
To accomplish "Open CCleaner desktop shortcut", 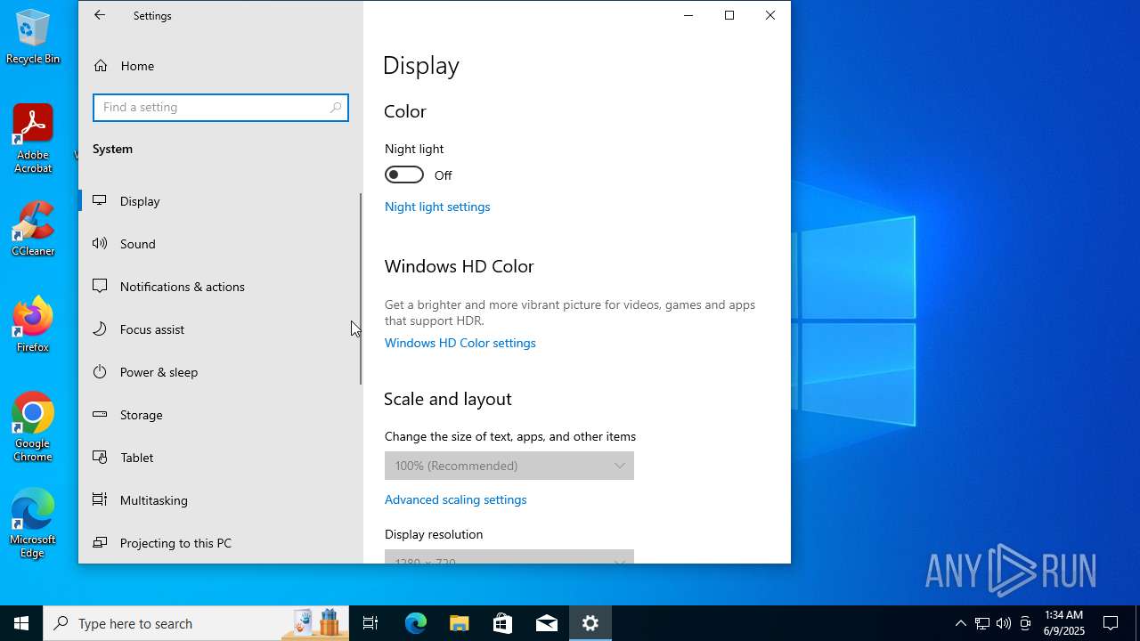I will 33,230.
